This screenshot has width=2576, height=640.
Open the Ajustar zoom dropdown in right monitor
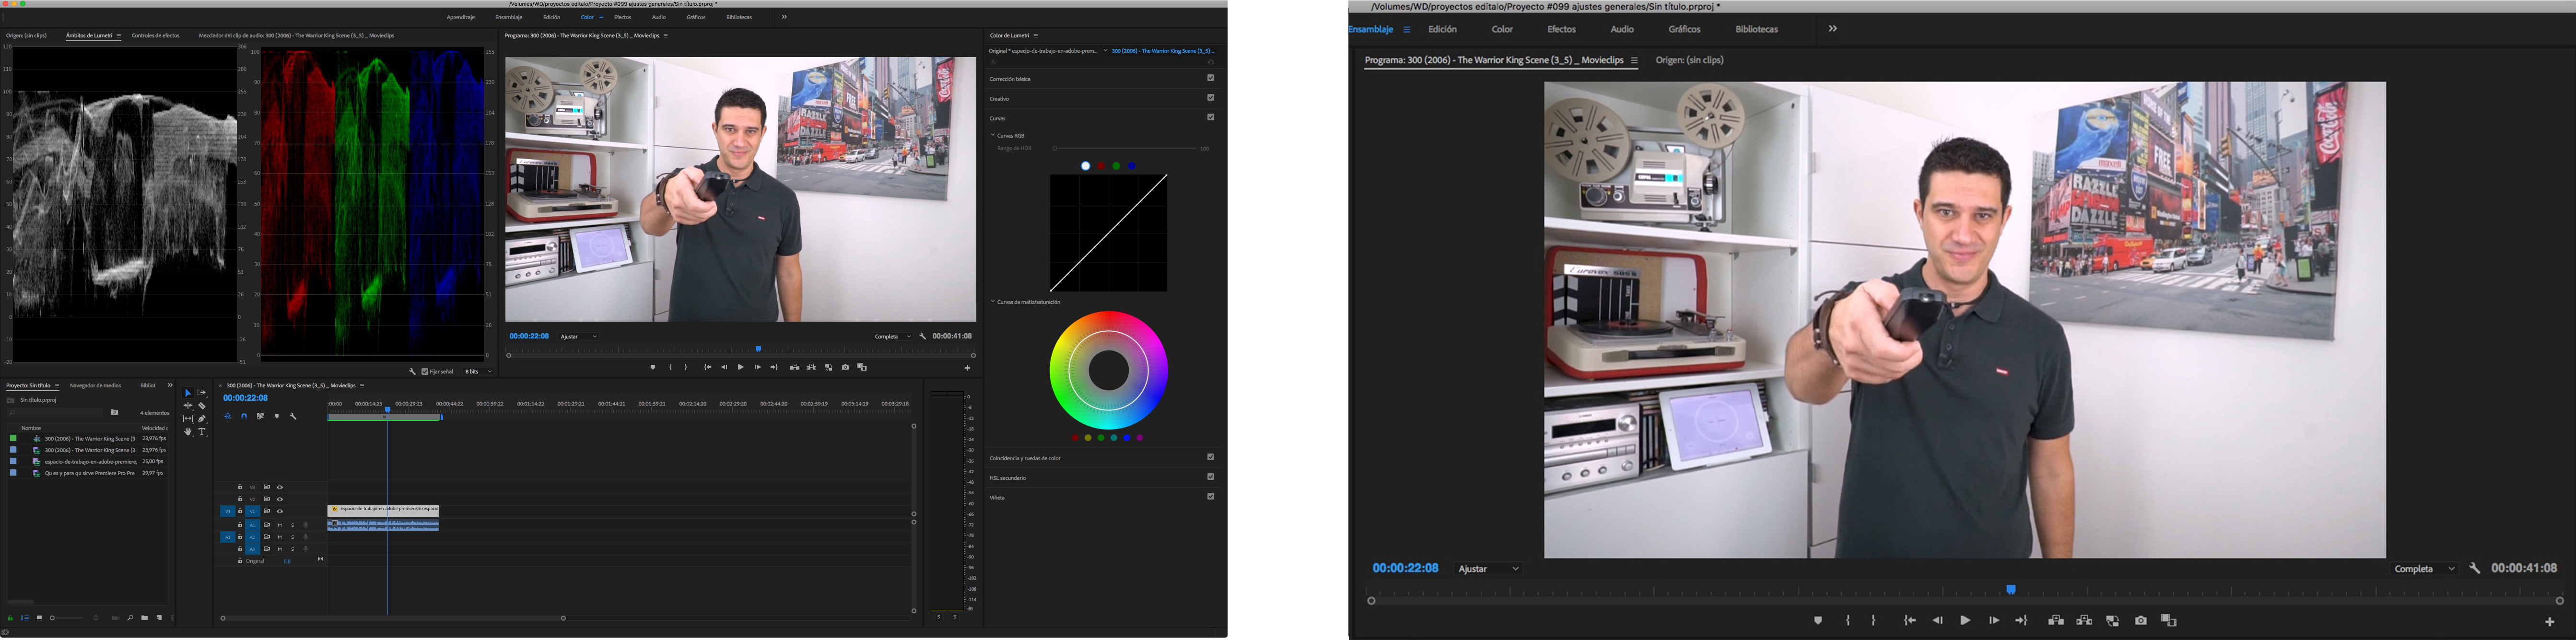coord(1488,569)
